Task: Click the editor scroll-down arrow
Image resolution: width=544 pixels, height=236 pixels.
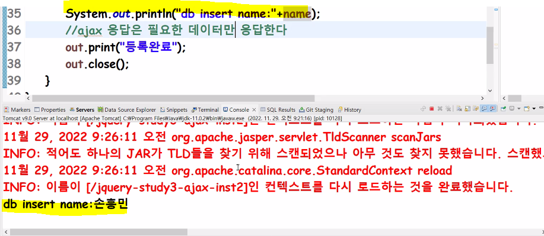Action: click(490, 90)
